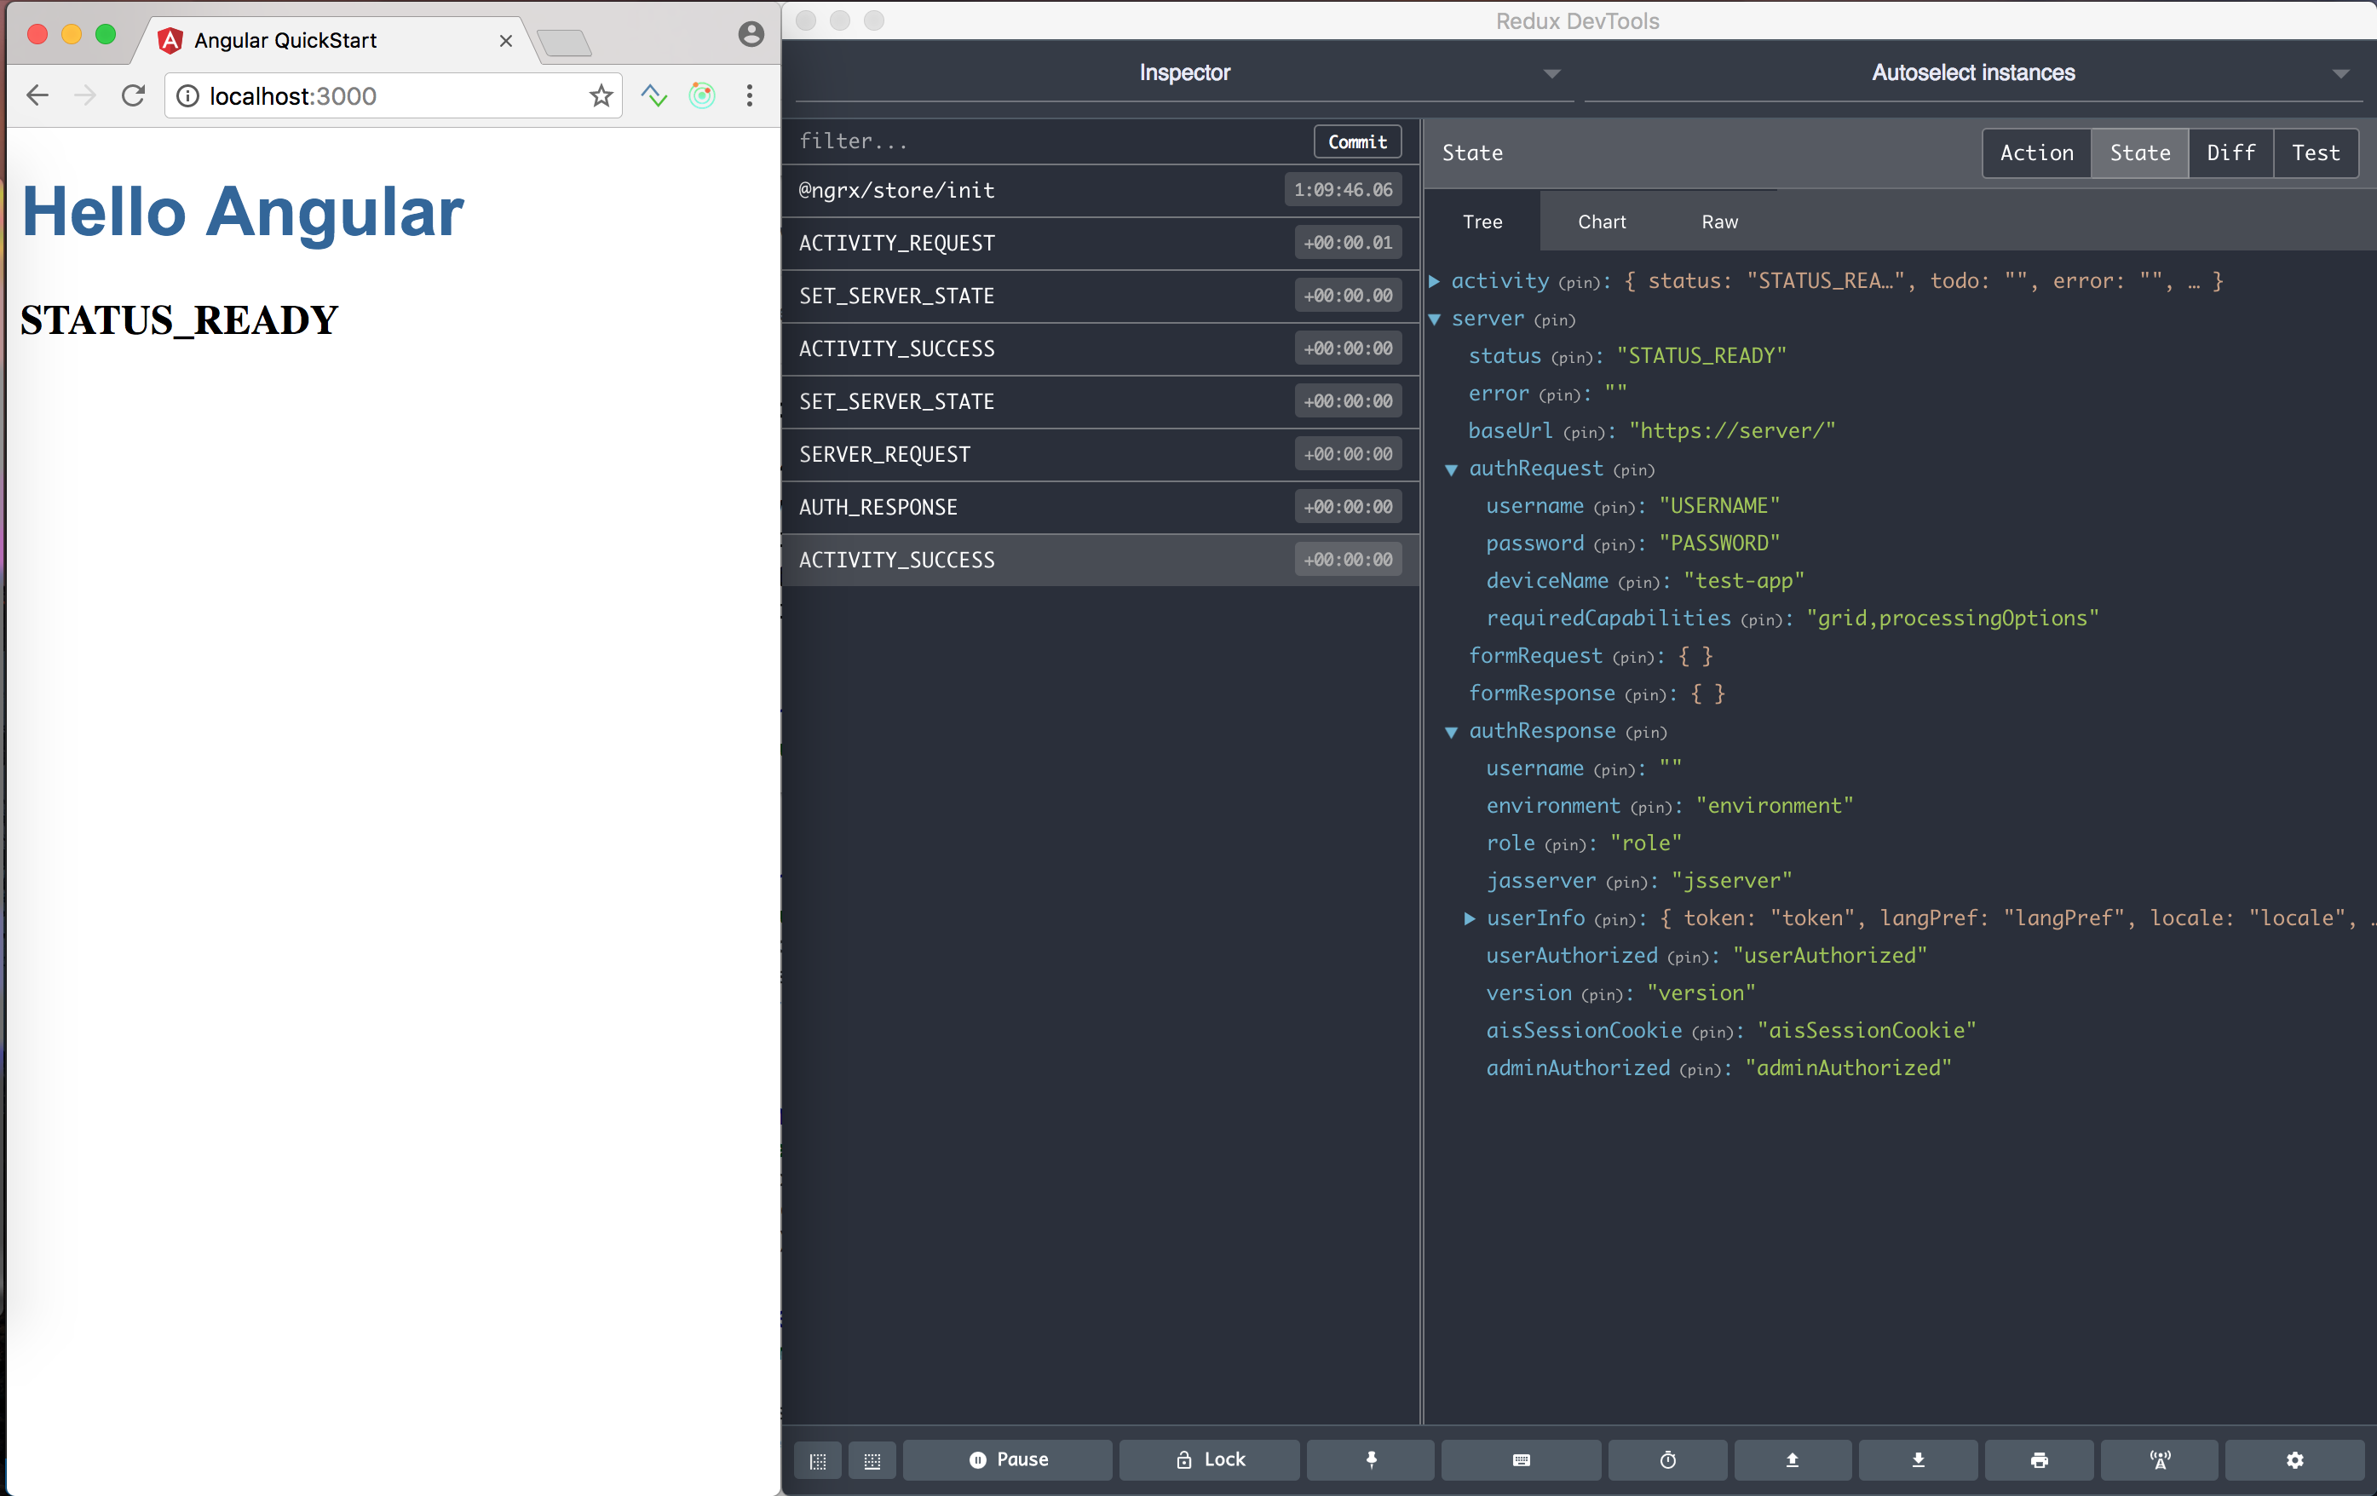The width and height of the screenshot is (2377, 1496).
Task: Click pin next to formResponse
Action: click(1647, 694)
